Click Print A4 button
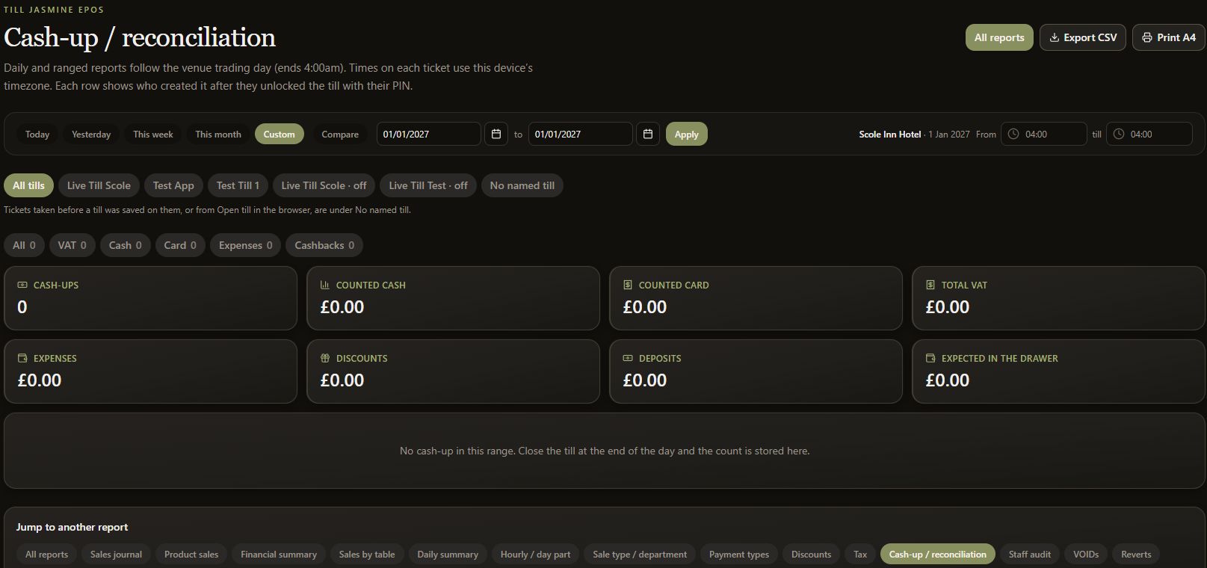 1169,37
